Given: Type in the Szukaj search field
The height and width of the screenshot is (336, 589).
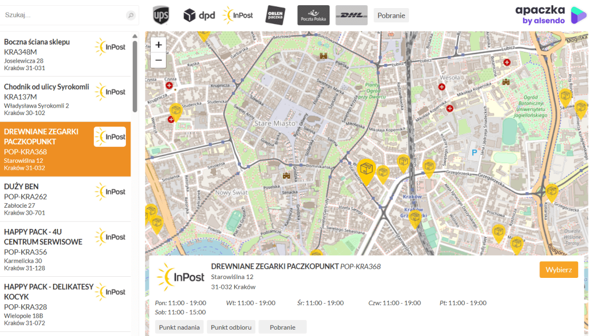Looking at the screenshot, I should [63, 16].
